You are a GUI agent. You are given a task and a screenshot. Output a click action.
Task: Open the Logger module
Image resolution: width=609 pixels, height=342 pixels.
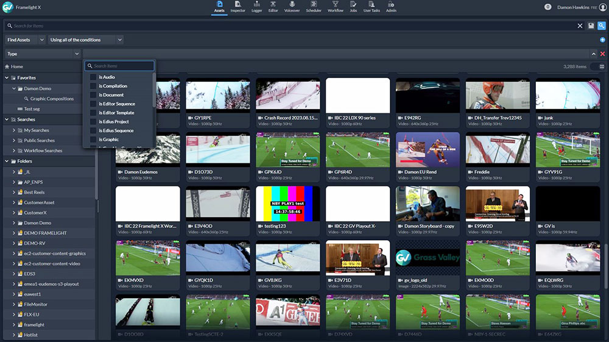click(256, 7)
